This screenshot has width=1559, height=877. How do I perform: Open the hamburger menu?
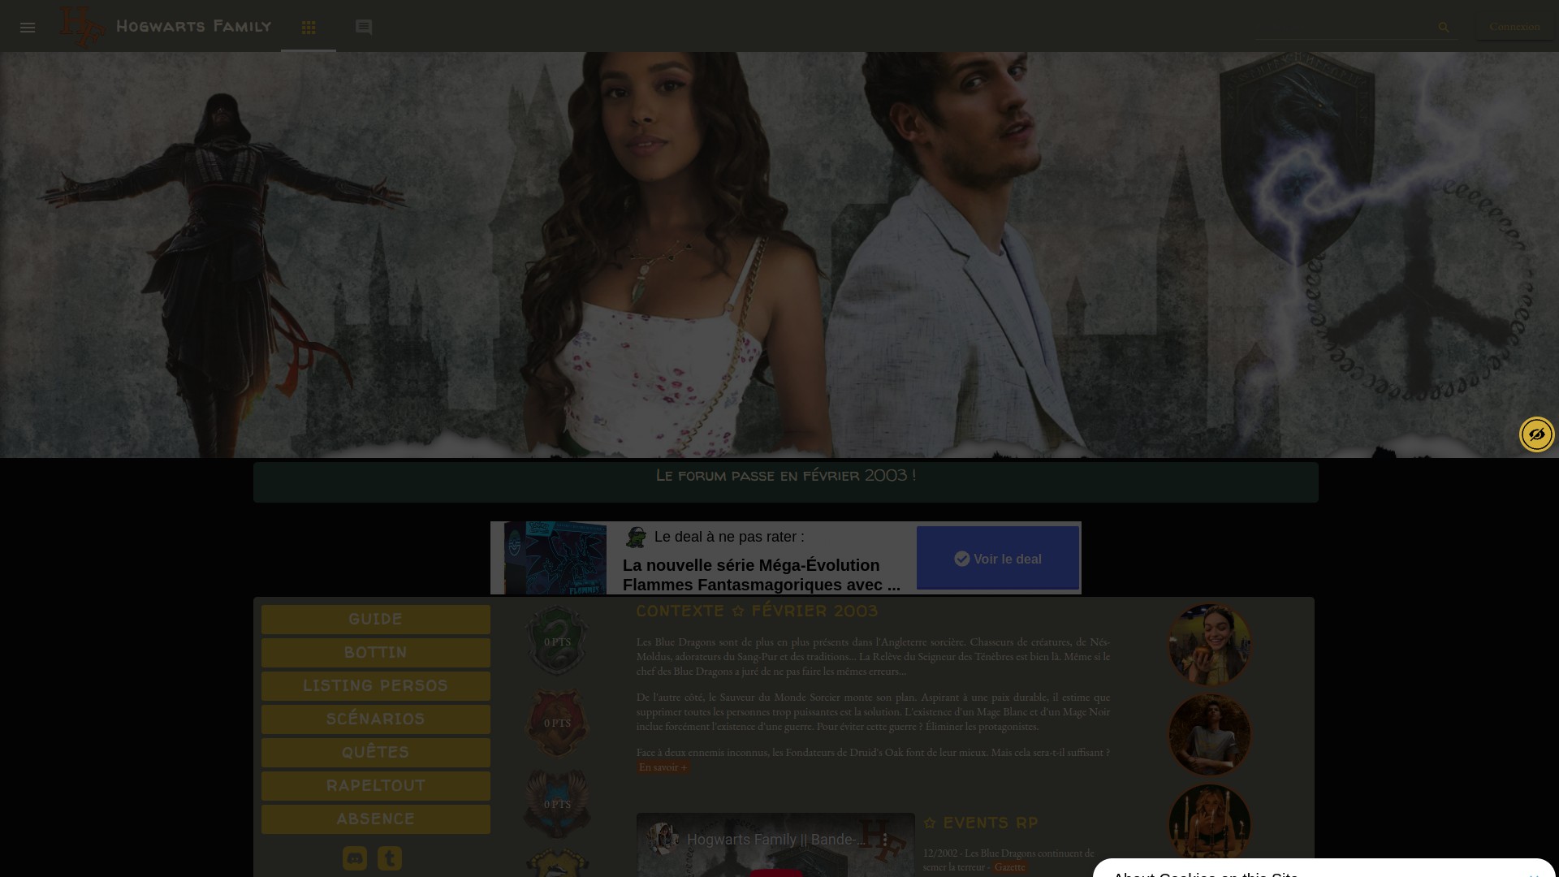pyautogui.click(x=28, y=28)
